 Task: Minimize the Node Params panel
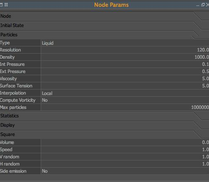pos(198,5)
